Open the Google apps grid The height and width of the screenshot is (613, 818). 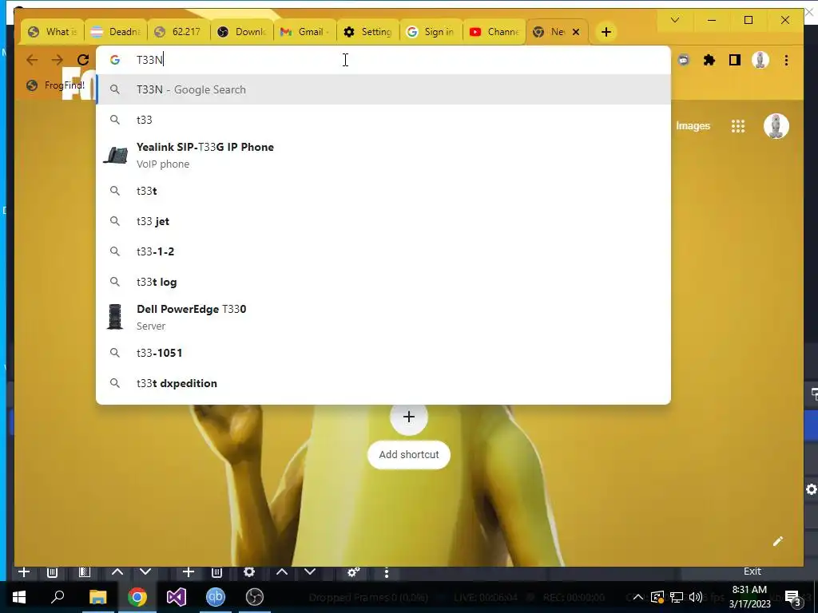[x=737, y=126]
